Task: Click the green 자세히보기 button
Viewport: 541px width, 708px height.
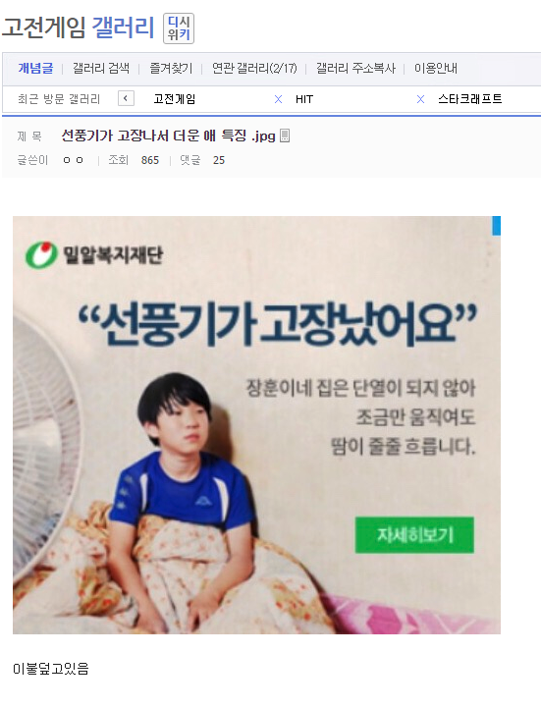Action: point(414,535)
